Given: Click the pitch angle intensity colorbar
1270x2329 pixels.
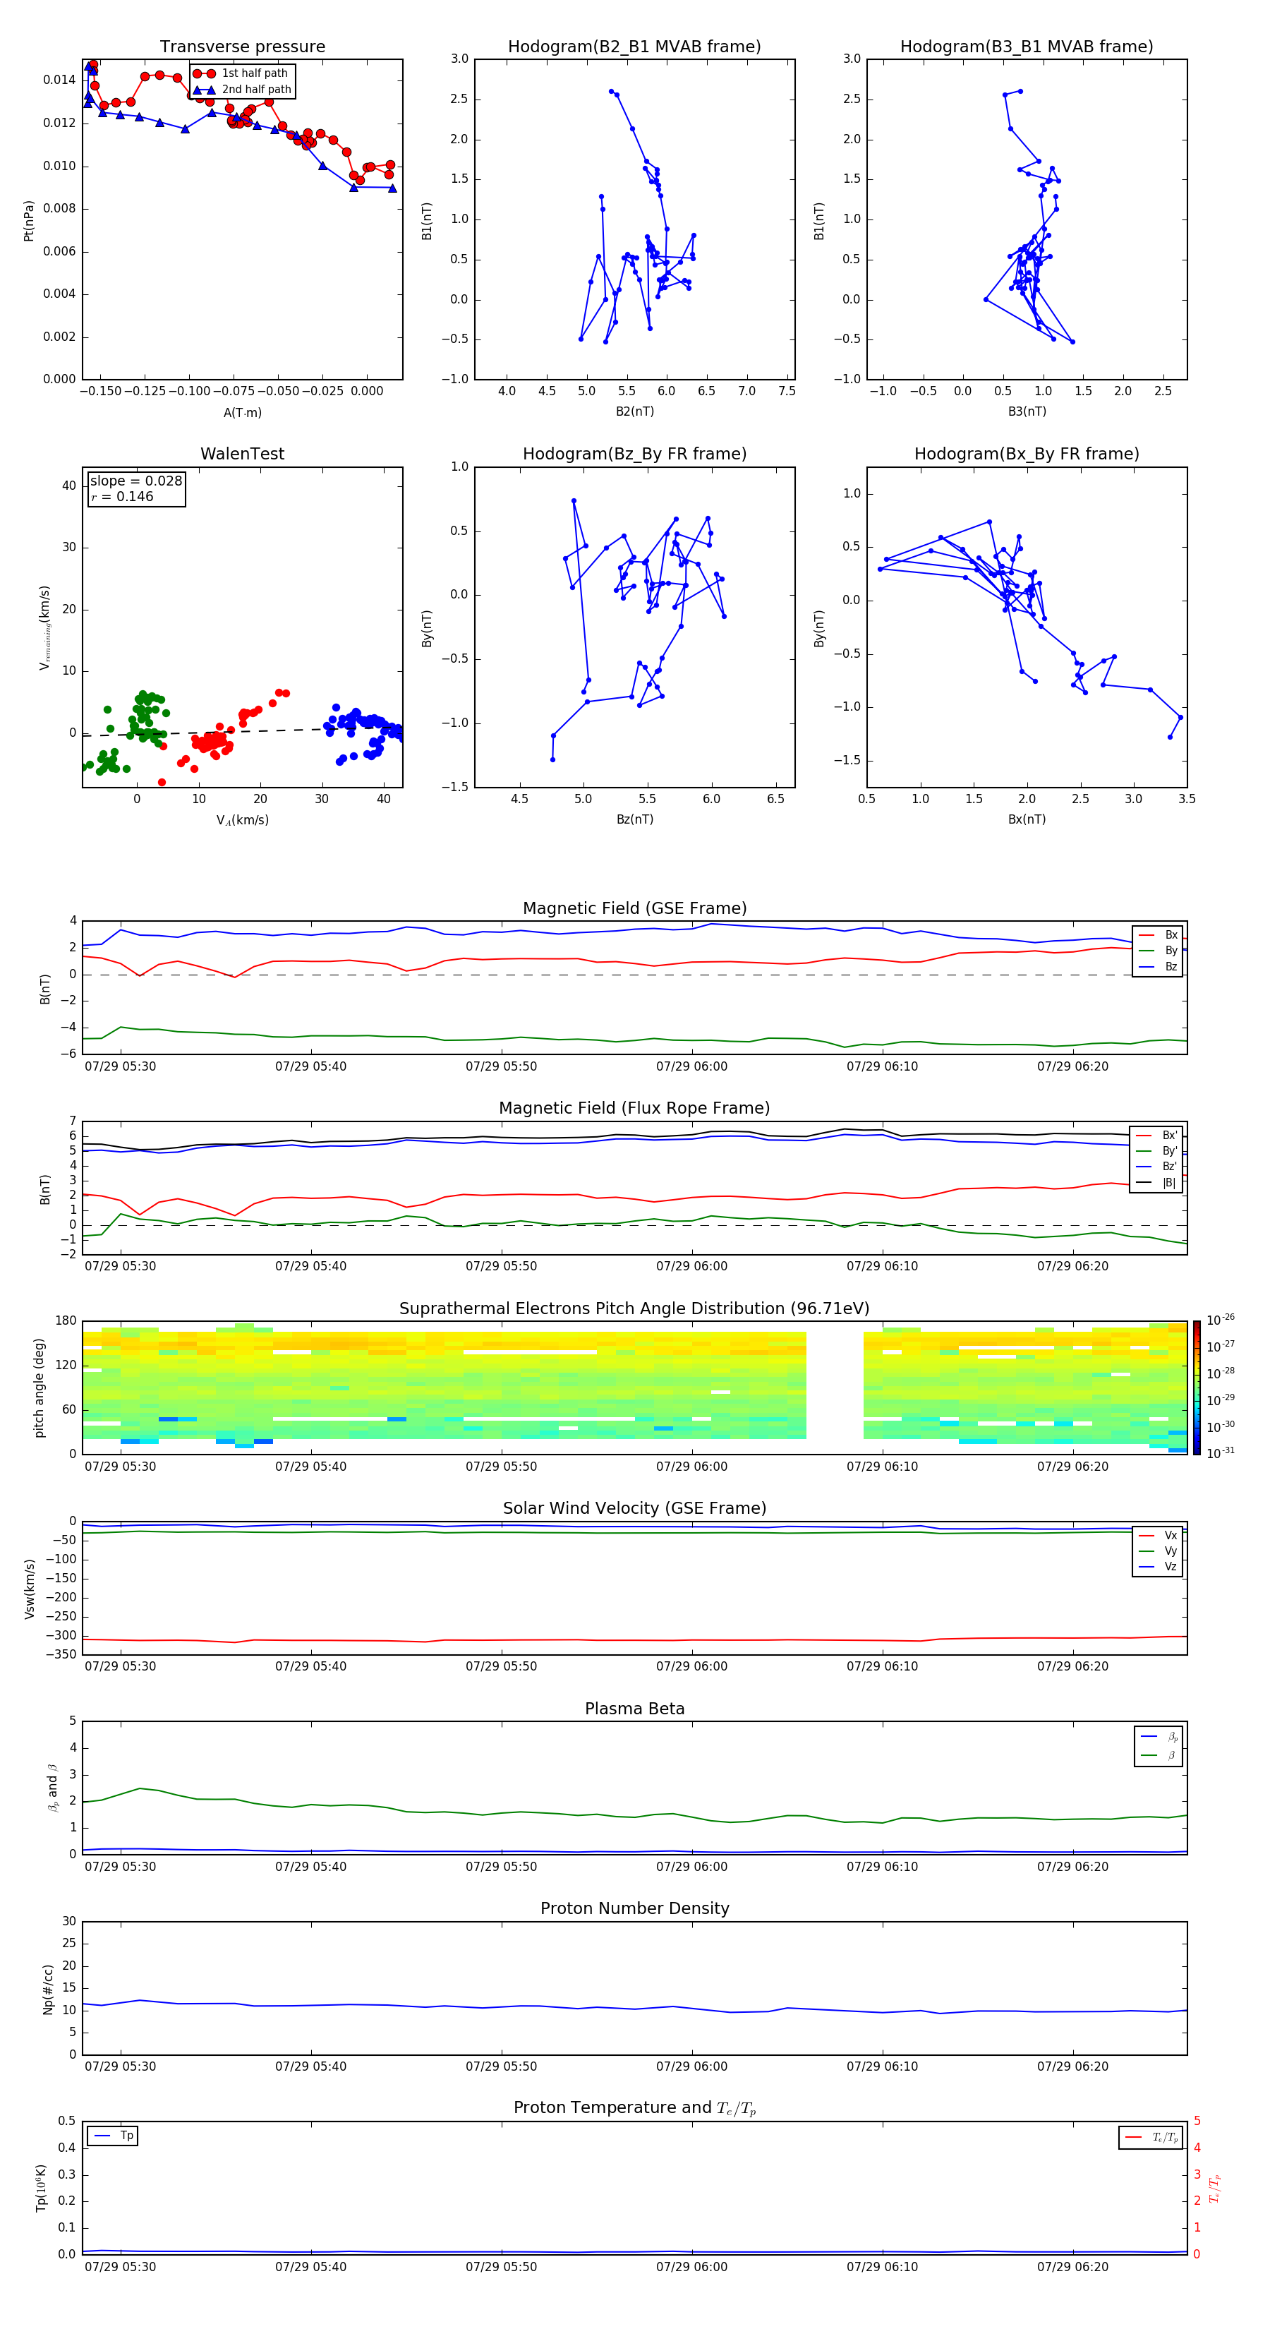Looking at the screenshot, I should (x=1197, y=1388).
